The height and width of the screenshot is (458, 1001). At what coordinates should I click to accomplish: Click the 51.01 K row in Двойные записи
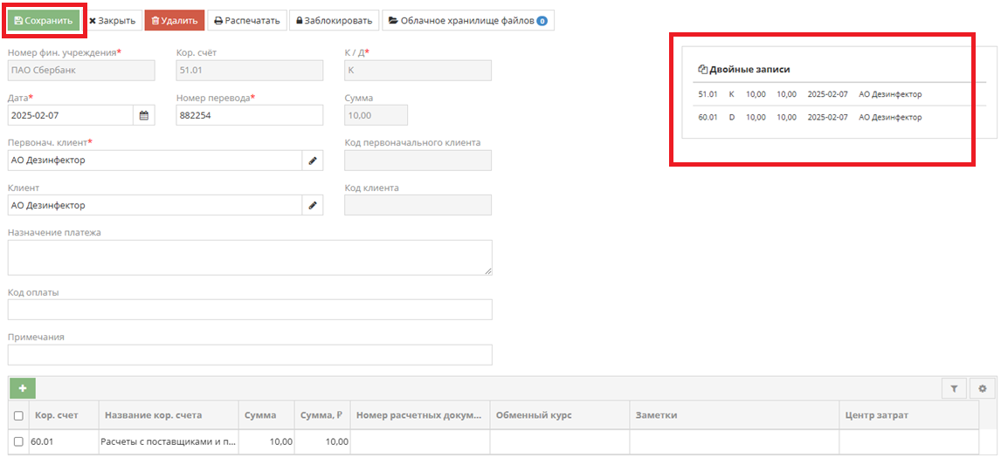[839, 93]
